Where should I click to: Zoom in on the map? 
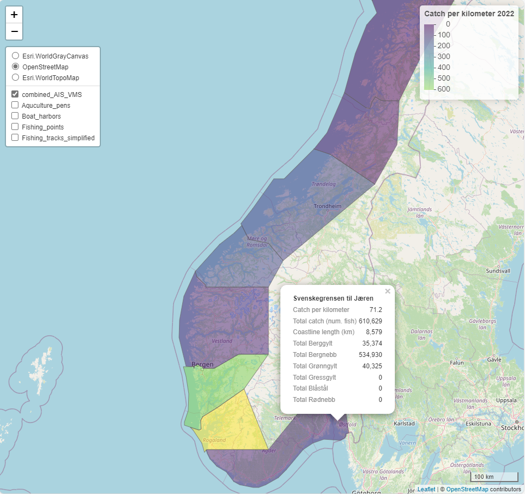(x=14, y=15)
